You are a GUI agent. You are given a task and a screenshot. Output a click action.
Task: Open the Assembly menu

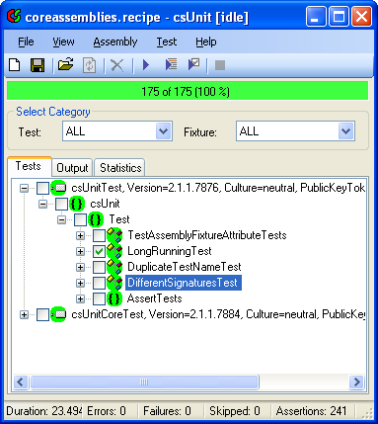click(x=115, y=42)
